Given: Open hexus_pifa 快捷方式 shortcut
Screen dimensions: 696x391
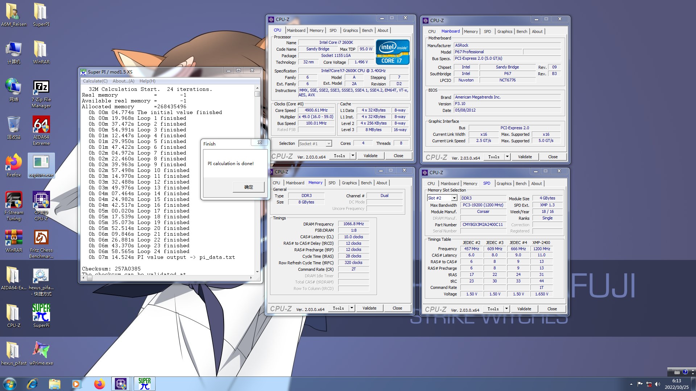Looking at the screenshot, I should (41, 282).
